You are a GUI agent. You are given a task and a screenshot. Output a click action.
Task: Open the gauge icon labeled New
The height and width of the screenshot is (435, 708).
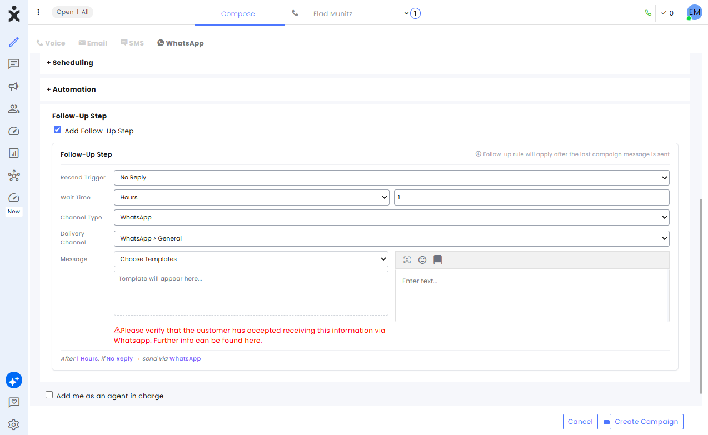point(14,198)
